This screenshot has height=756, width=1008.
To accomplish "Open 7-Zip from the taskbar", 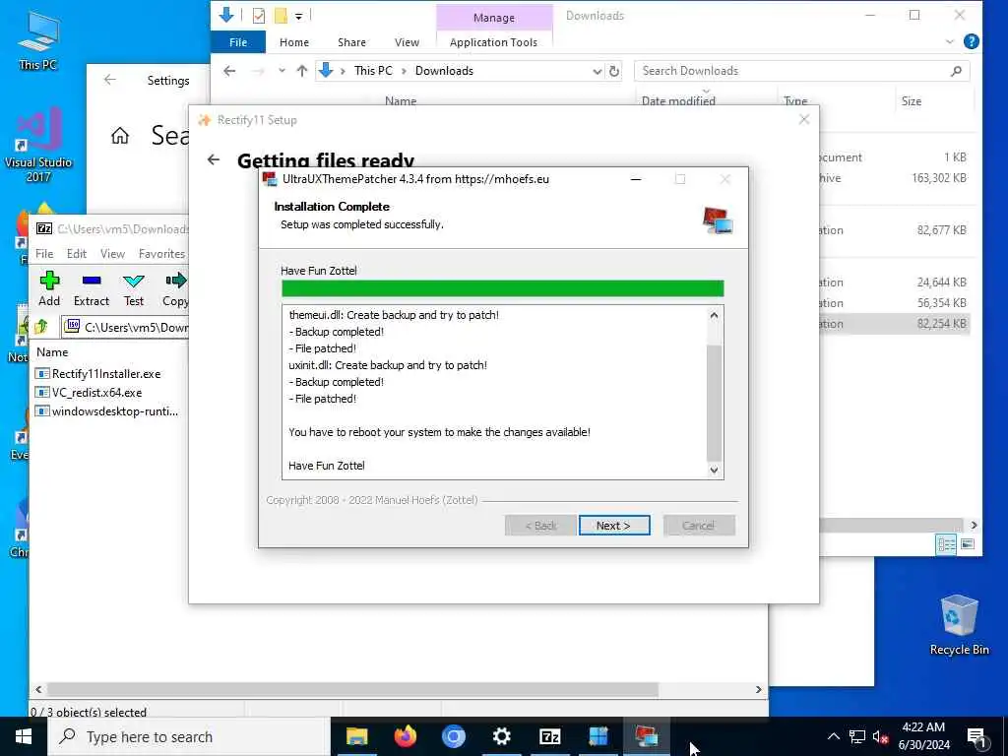I will tap(549, 736).
